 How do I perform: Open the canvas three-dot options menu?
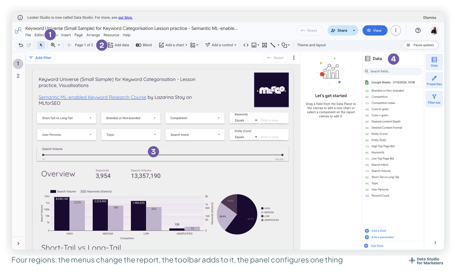tap(294, 58)
